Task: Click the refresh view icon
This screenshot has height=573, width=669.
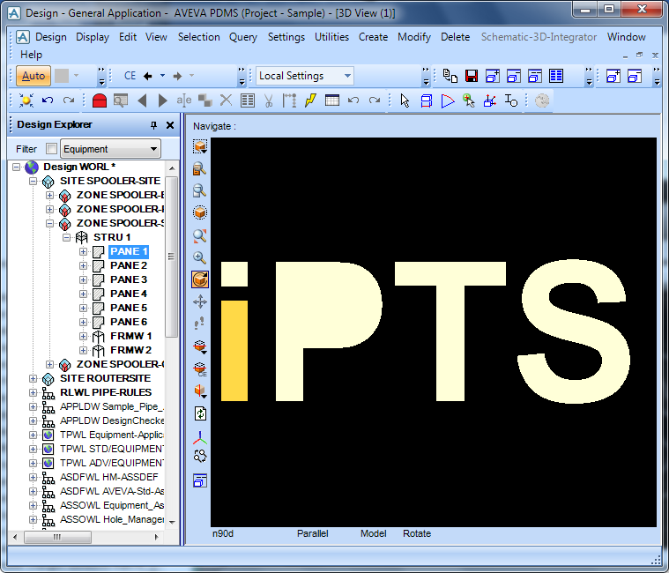Action: pos(200,413)
